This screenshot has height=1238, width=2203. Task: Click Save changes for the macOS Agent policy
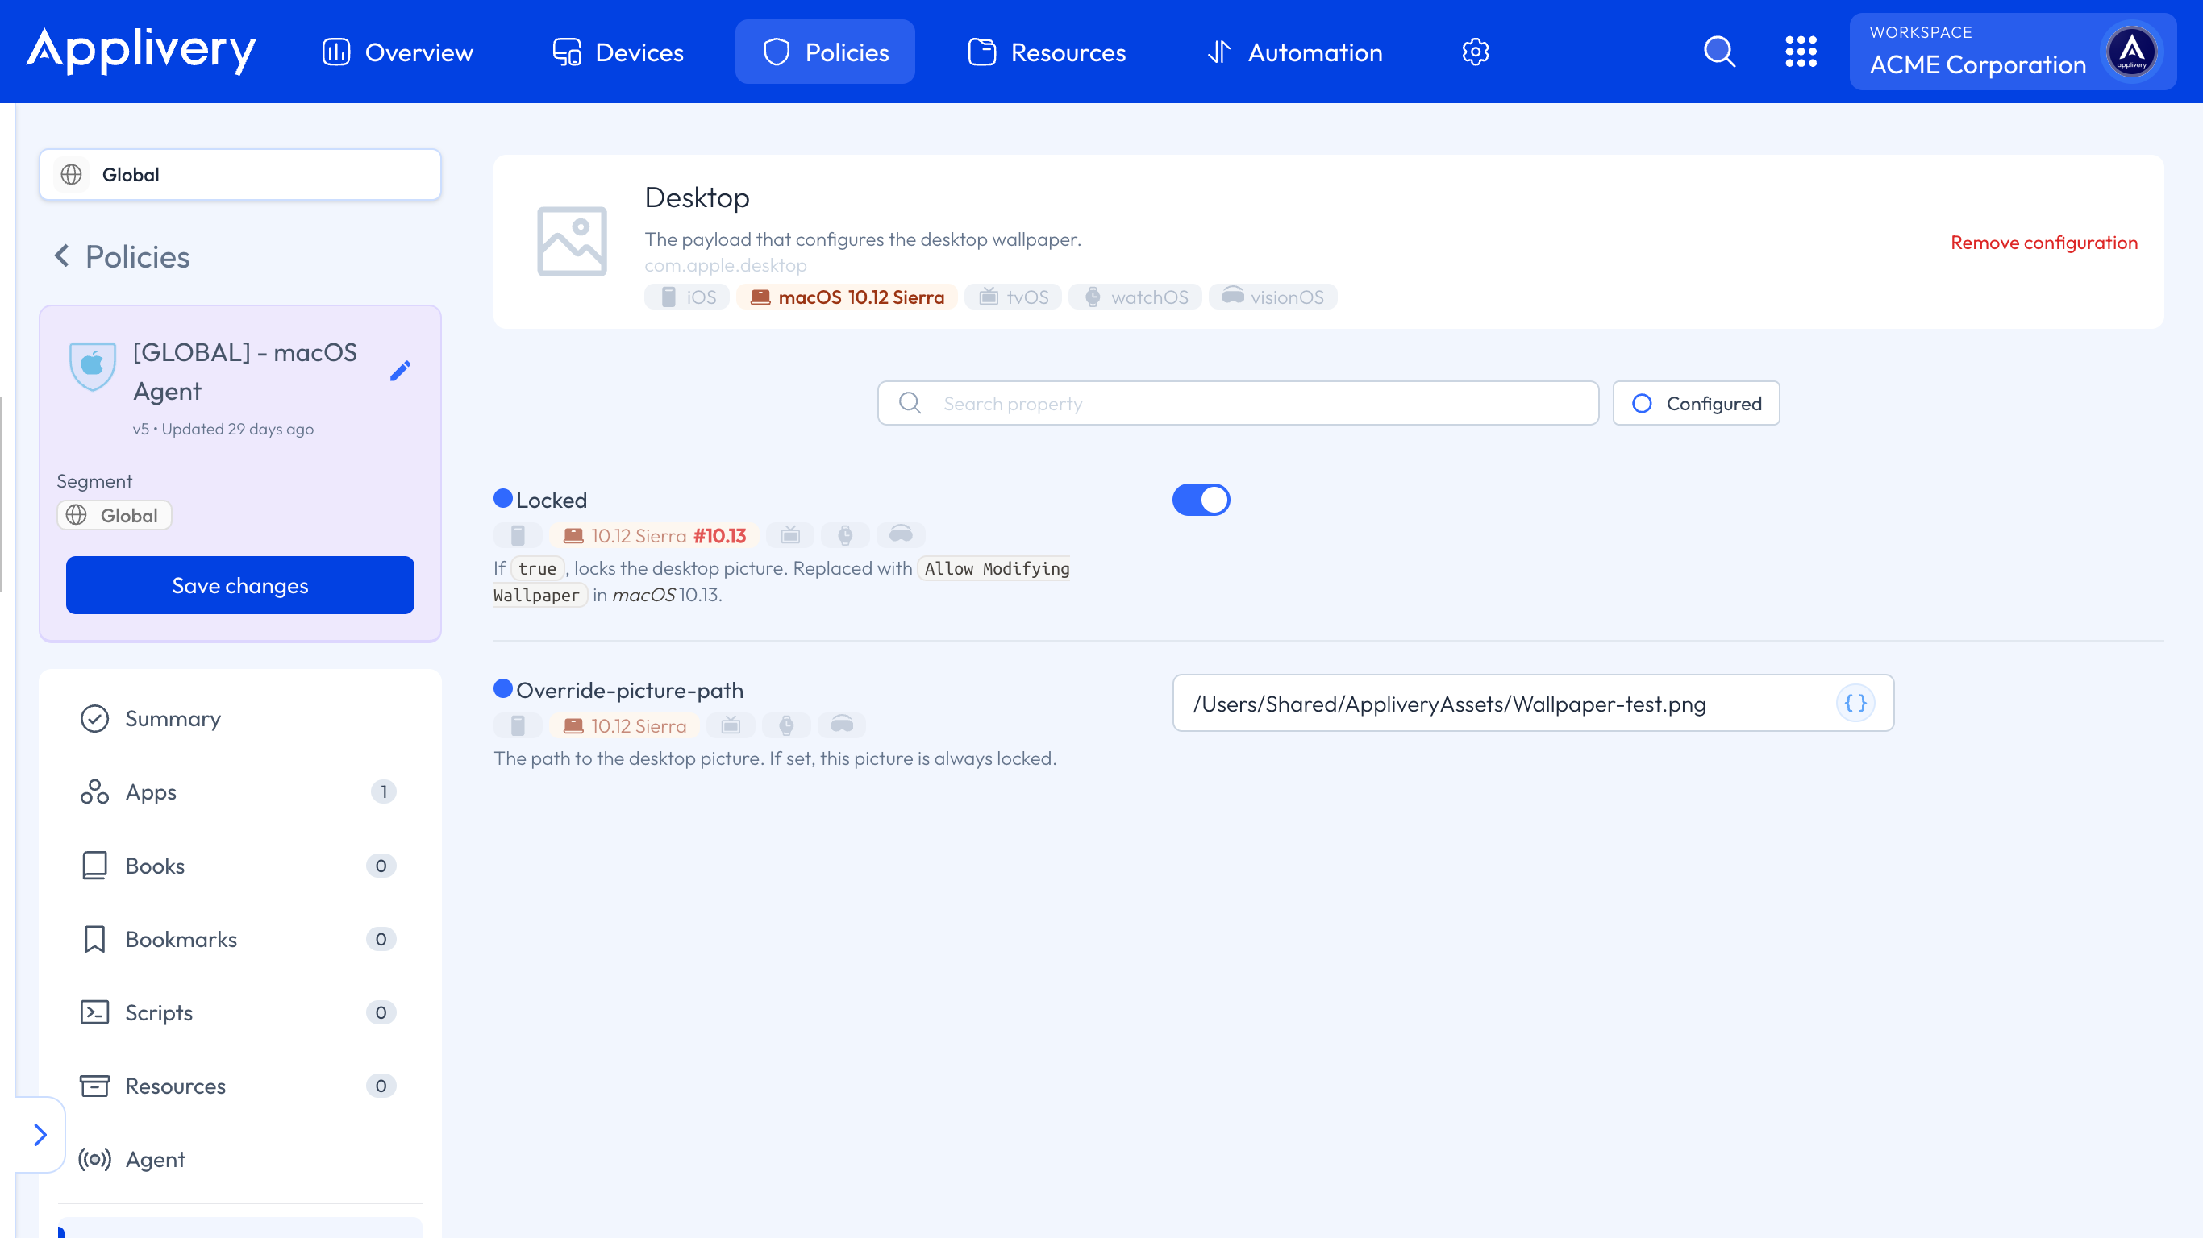coord(239,585)
